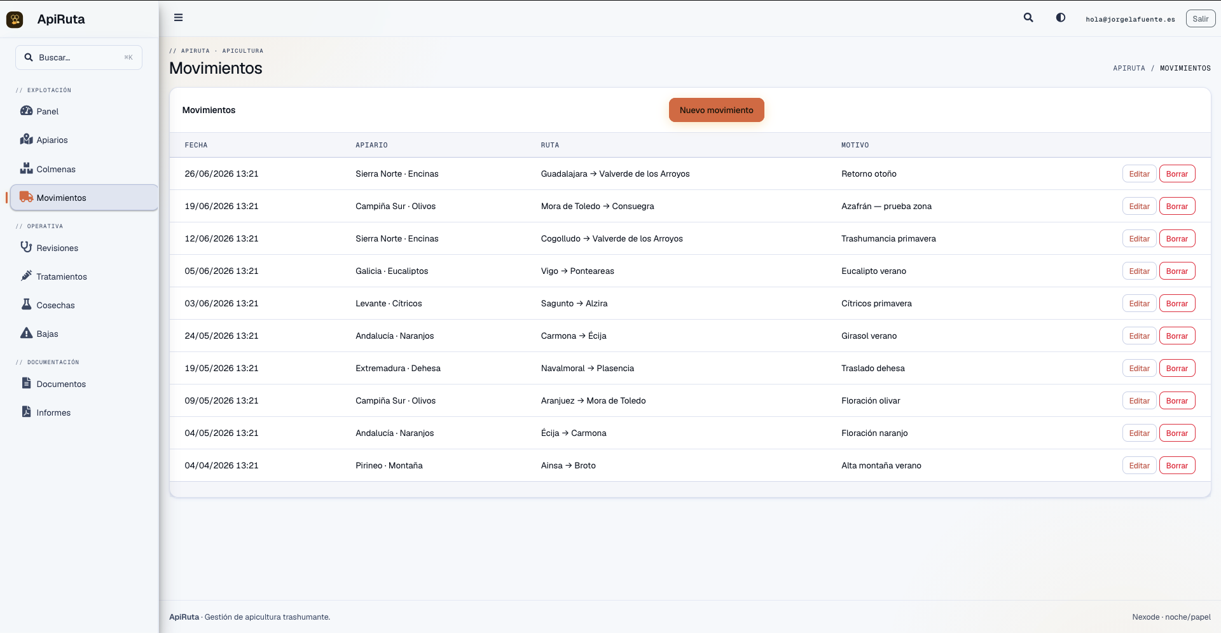
Task: Click the ApiRuta bee logo icon
Action: [x=15, y=19]
